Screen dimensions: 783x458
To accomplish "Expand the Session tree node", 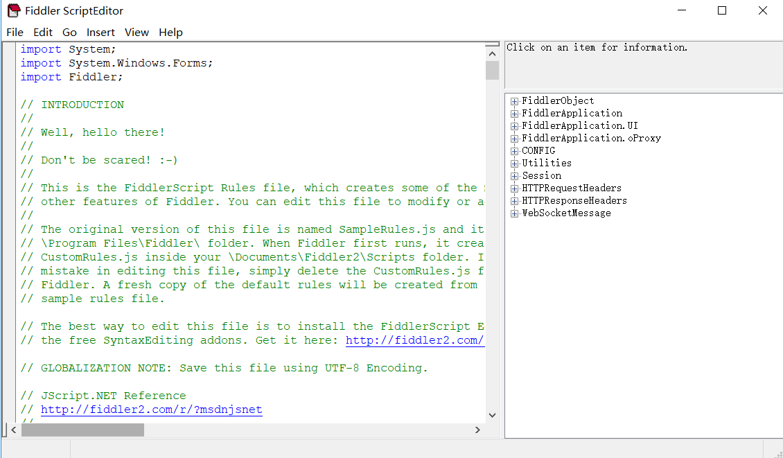I will tap(514, 175).
